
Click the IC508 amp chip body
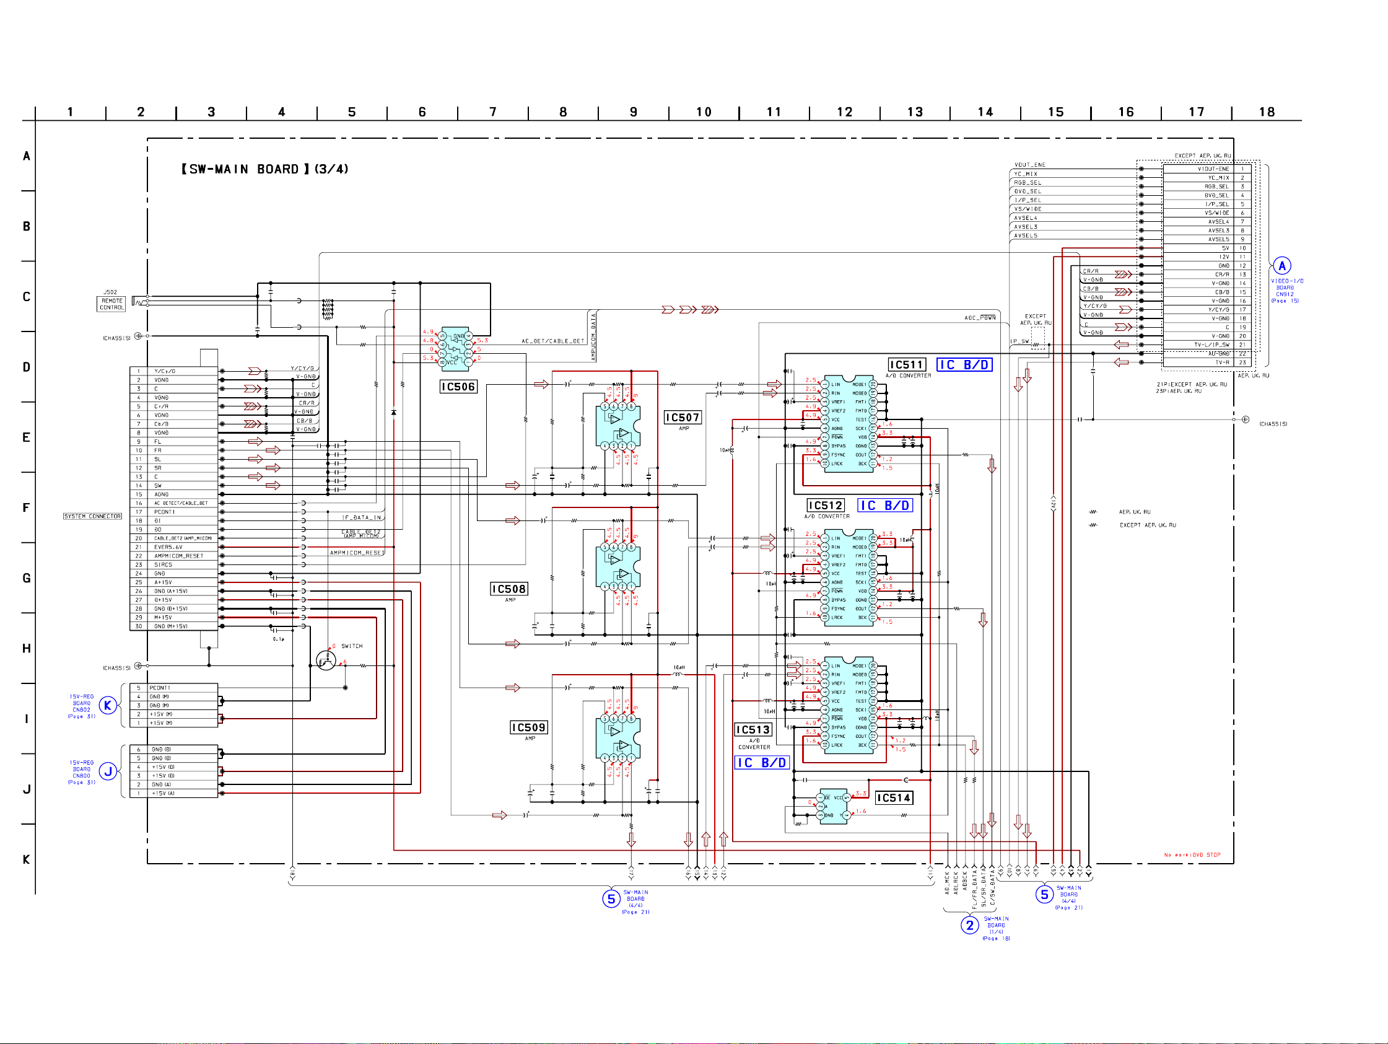[x=618, y=566]
